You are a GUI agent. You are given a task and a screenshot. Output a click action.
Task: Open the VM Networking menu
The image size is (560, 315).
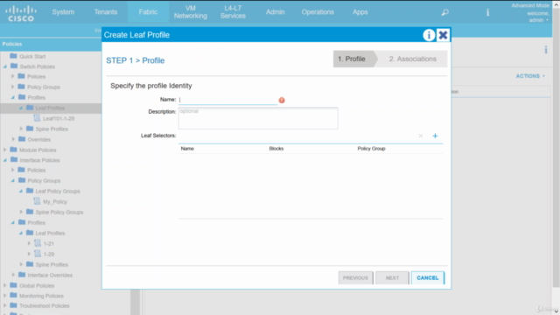191,12
